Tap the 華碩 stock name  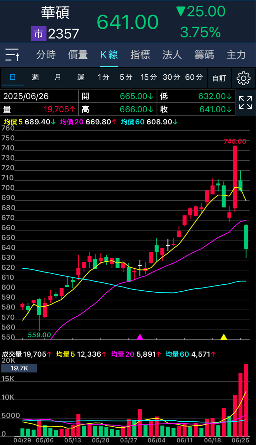[x=56, y=13]
